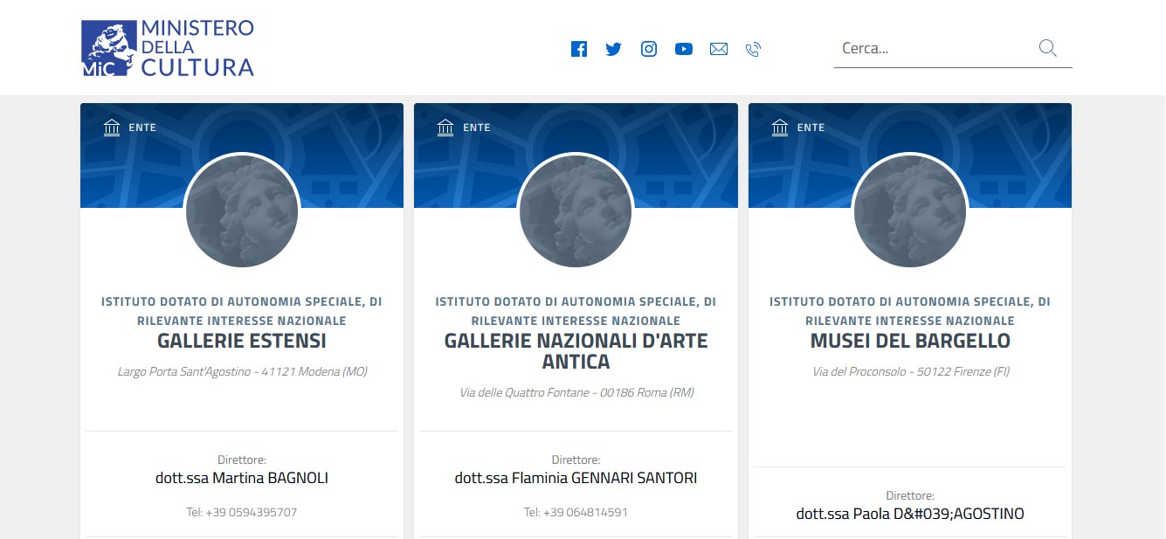Screen dimensions: 1166x539
Task: Open the Facebook page via its icon
Action: coord(578,49)
